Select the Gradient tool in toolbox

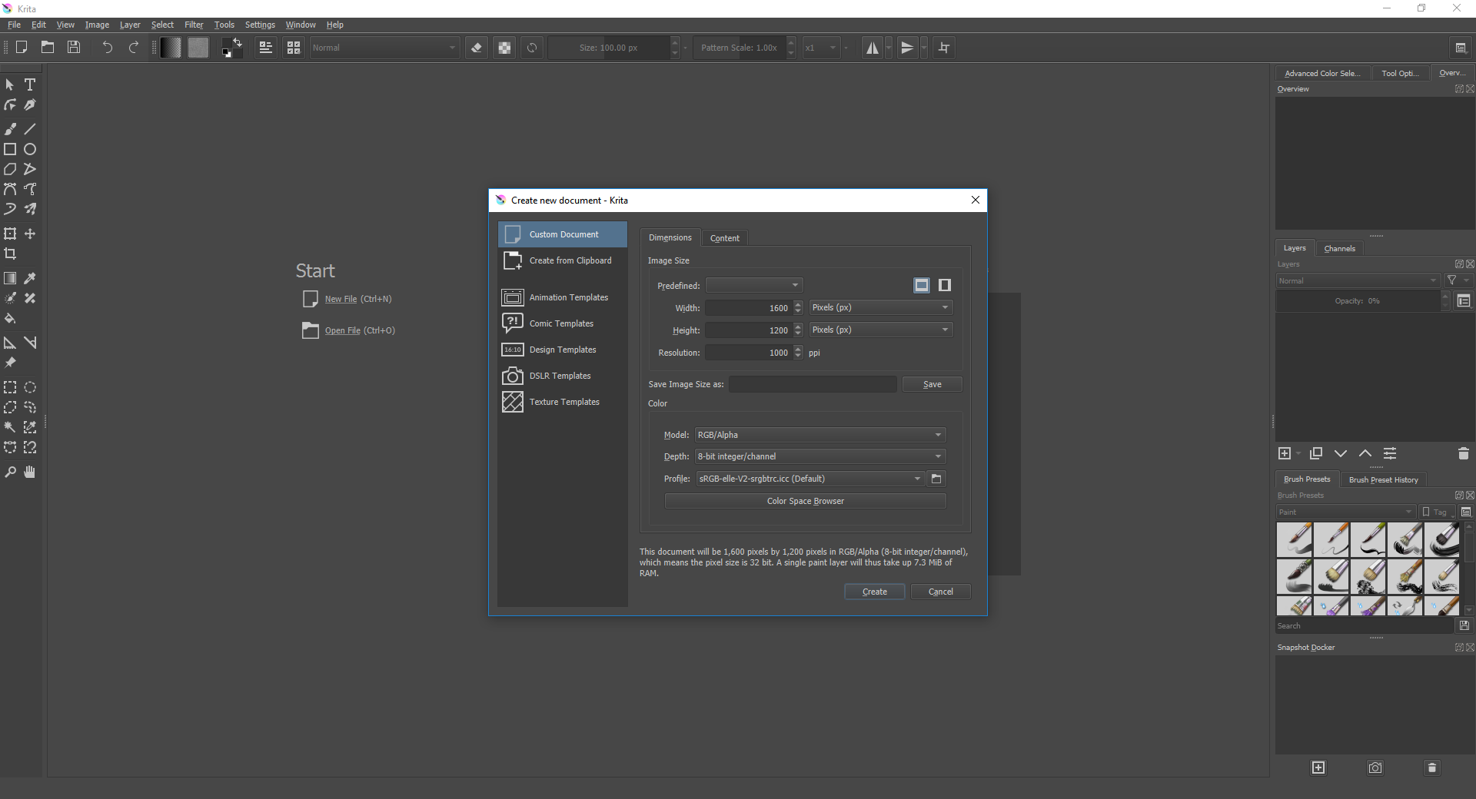[x=10, y=278]
